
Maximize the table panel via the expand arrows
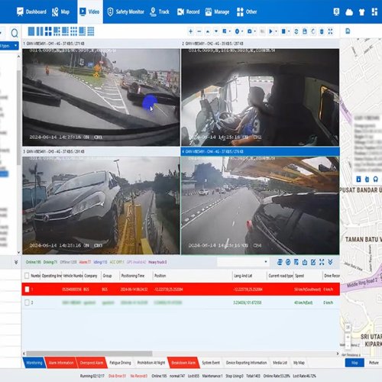[322, 262]
